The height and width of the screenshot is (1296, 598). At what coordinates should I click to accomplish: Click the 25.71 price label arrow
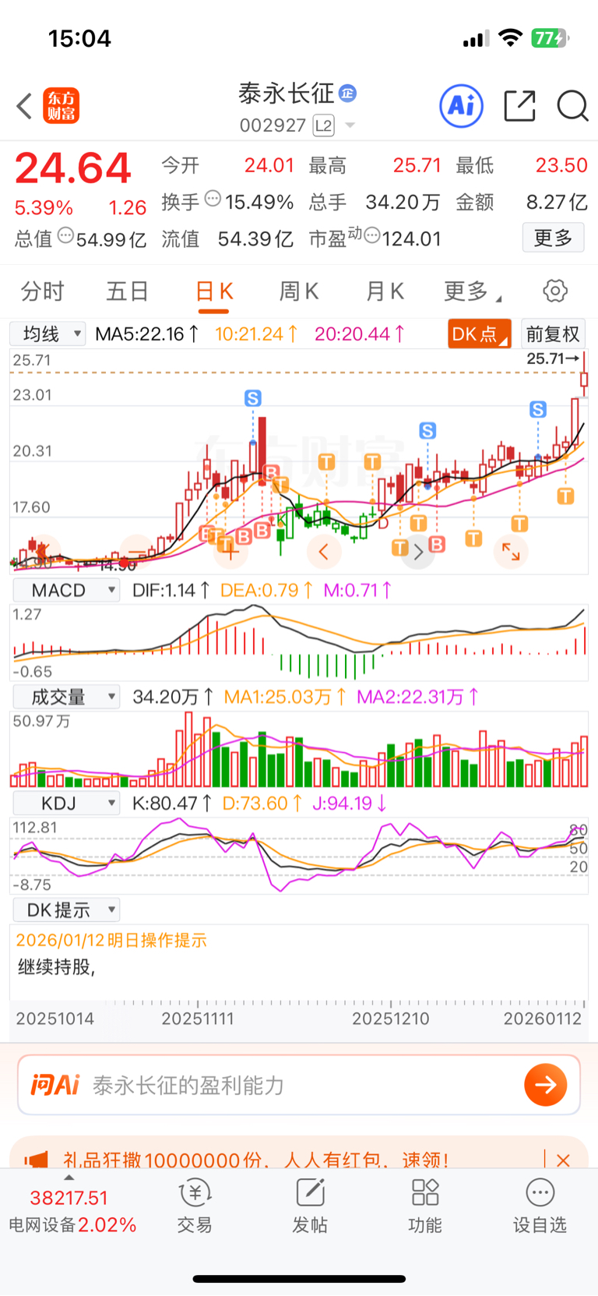coord(554,358)
